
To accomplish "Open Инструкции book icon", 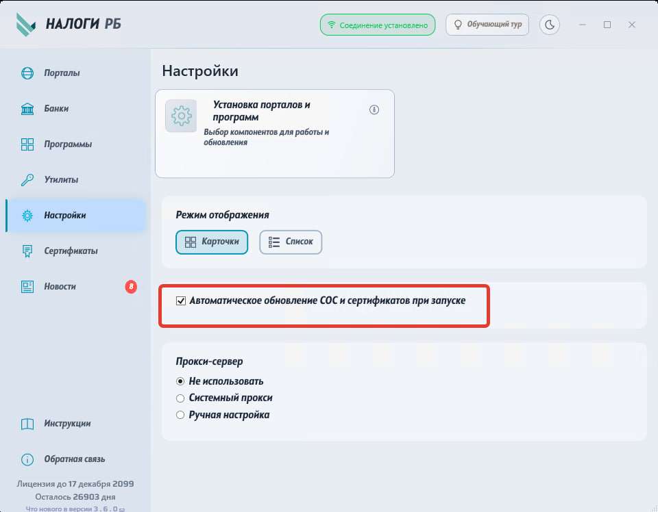I will click(x=27, y=424).
